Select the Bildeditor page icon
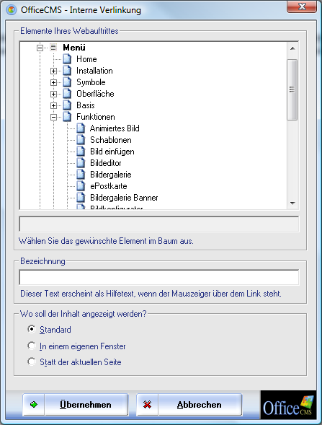 [x=81, y=162]
